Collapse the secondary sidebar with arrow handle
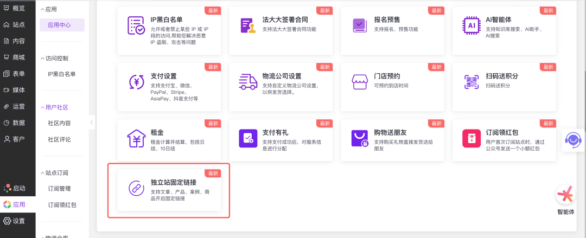This screenshot has width=586, height=238. tap(92, 122)
